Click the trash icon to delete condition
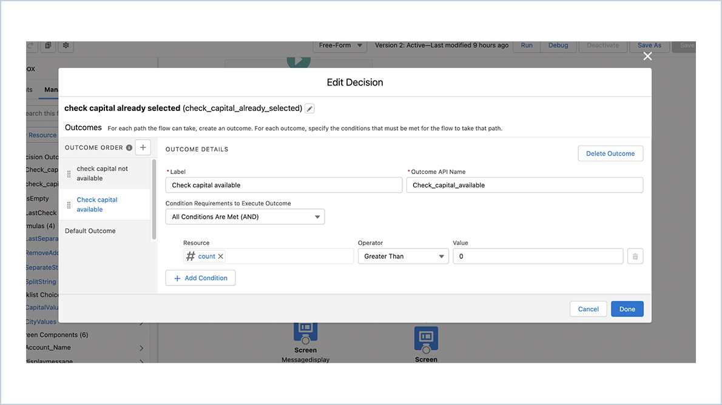 pos(635,256)
